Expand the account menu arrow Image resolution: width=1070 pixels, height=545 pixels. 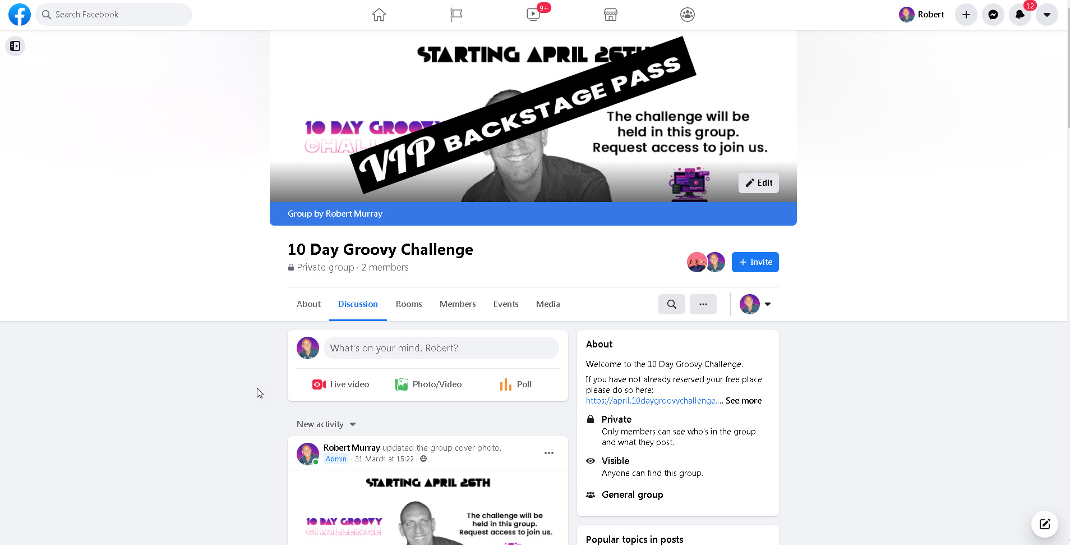1047,15
